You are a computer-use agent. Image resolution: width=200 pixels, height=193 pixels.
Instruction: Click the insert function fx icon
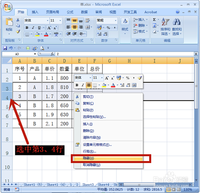52,54
